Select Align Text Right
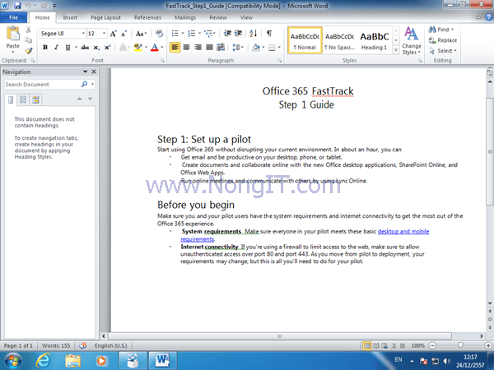494x370 pixels. 198,48
